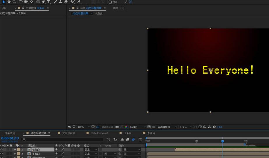Open the show channel RGB icon
269x158 pixels.
point(126,127)
